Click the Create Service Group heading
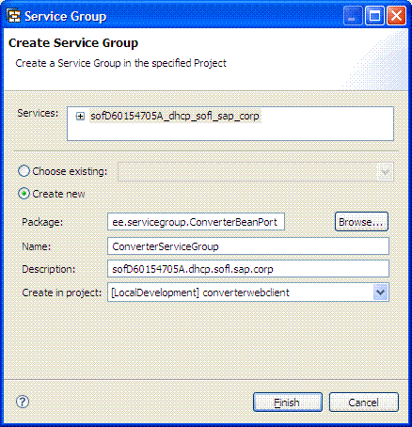This screenshot has width=412, height=427. point(73,43)
